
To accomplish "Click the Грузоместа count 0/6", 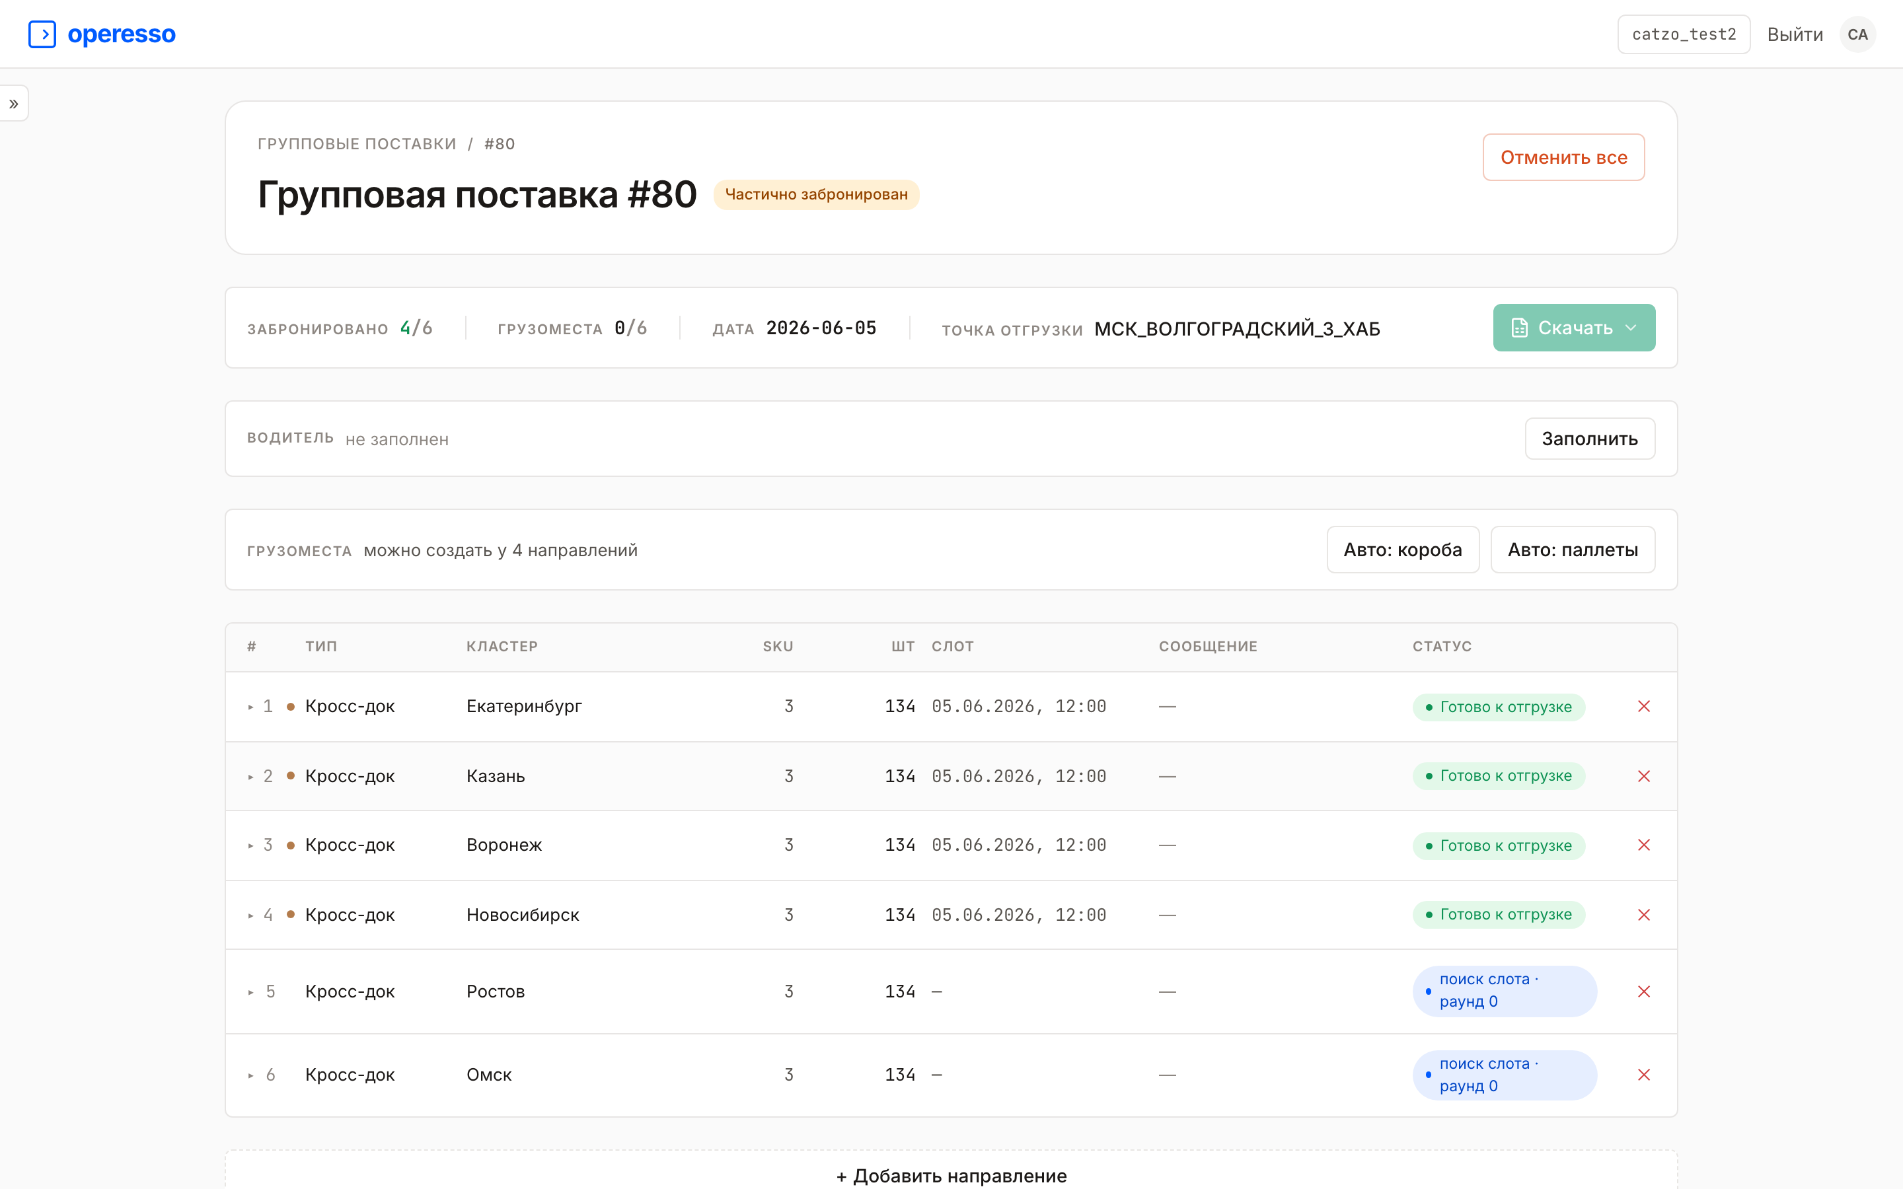I will click(x=630, y=328).
